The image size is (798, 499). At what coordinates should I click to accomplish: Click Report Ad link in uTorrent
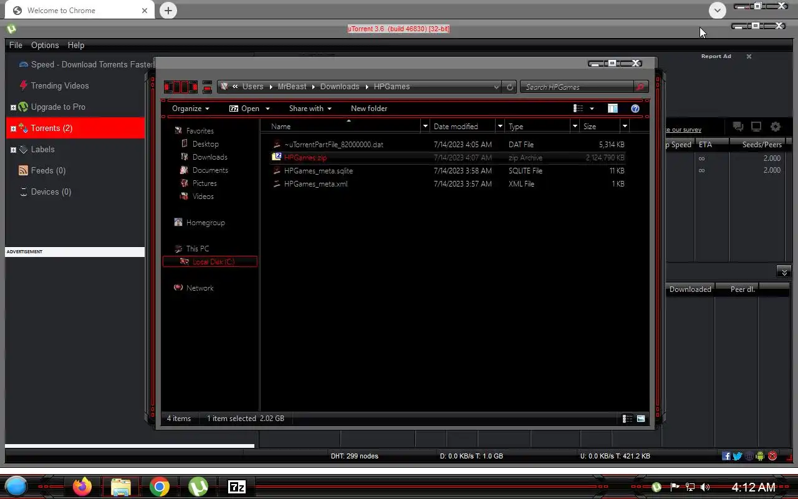[716, 56]
